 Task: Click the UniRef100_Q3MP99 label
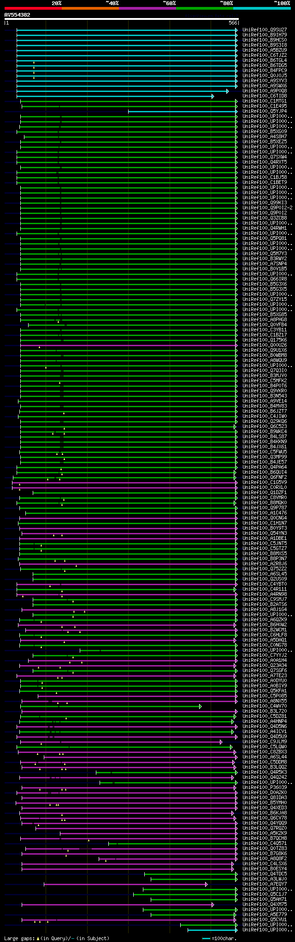pyautogui.click(x=265, y=457)
